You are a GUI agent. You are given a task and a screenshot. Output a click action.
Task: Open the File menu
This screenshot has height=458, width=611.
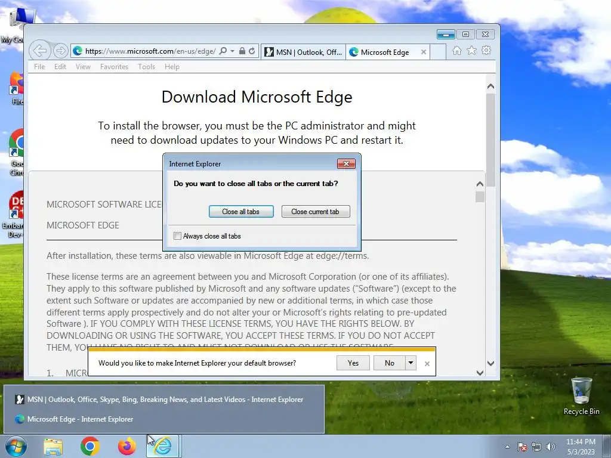[x=39, y=67]
